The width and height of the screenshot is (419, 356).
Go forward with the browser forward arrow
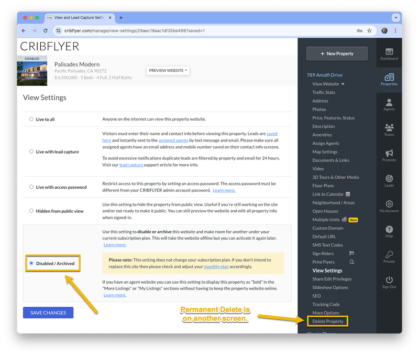(x=35, y=31)
